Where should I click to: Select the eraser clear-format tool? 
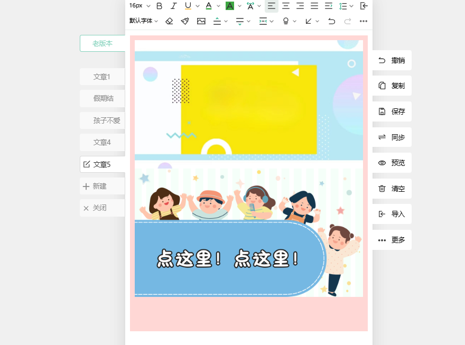tap(169, 21)
